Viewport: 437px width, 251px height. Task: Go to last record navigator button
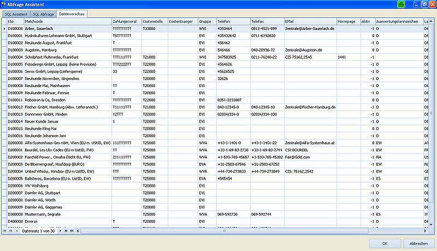(72, 231)
